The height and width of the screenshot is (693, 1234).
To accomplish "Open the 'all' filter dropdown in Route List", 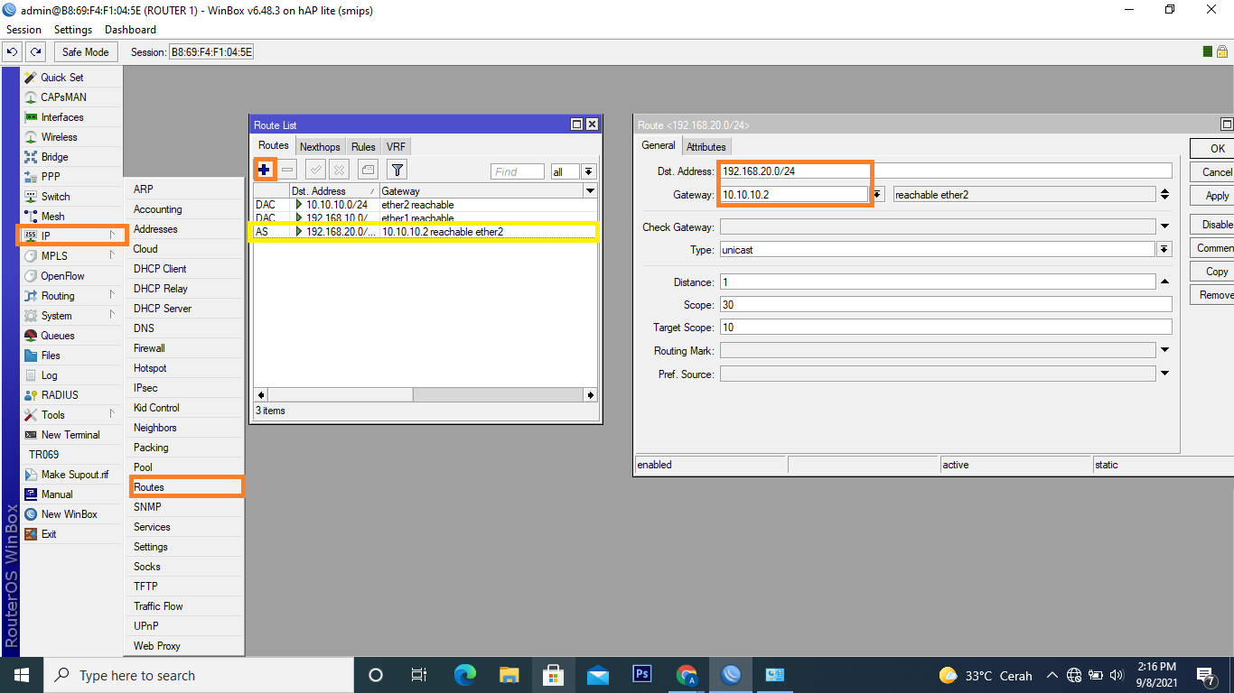I will (588, 171).
